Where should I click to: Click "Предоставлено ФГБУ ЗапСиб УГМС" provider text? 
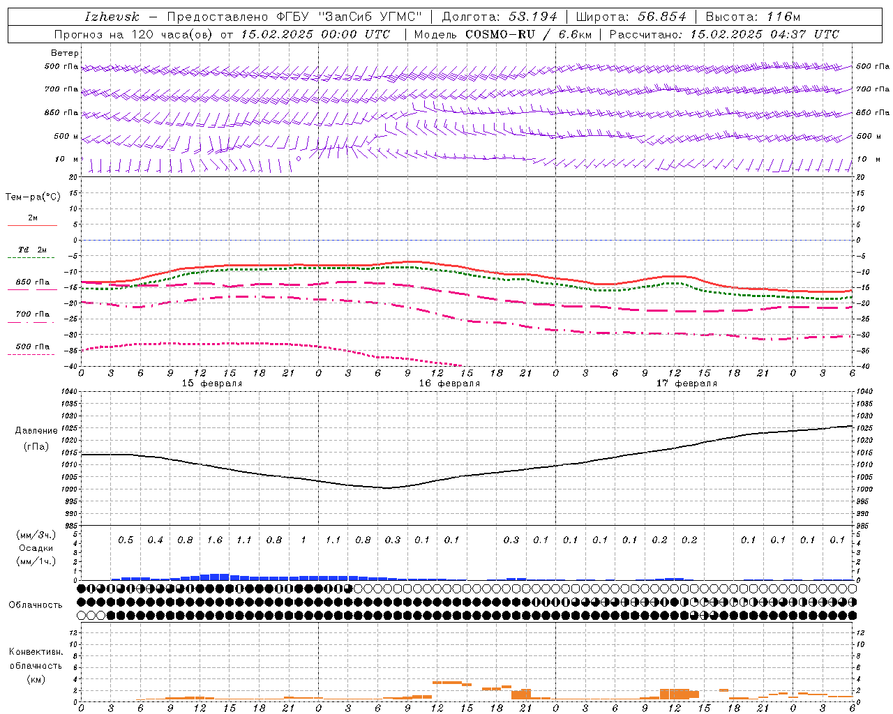coord(294,17)
